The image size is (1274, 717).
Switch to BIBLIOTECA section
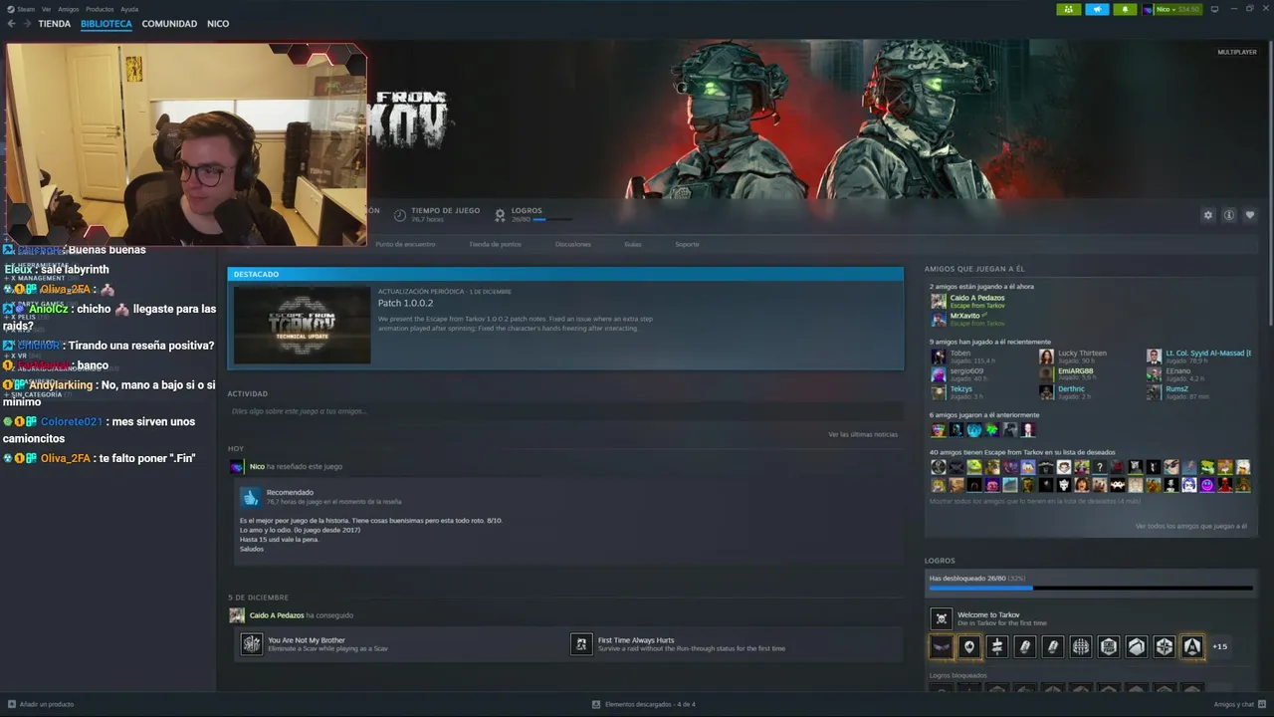point(106,24)
